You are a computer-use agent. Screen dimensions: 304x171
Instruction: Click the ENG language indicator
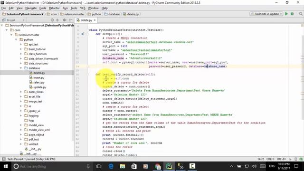coord(272,166)
